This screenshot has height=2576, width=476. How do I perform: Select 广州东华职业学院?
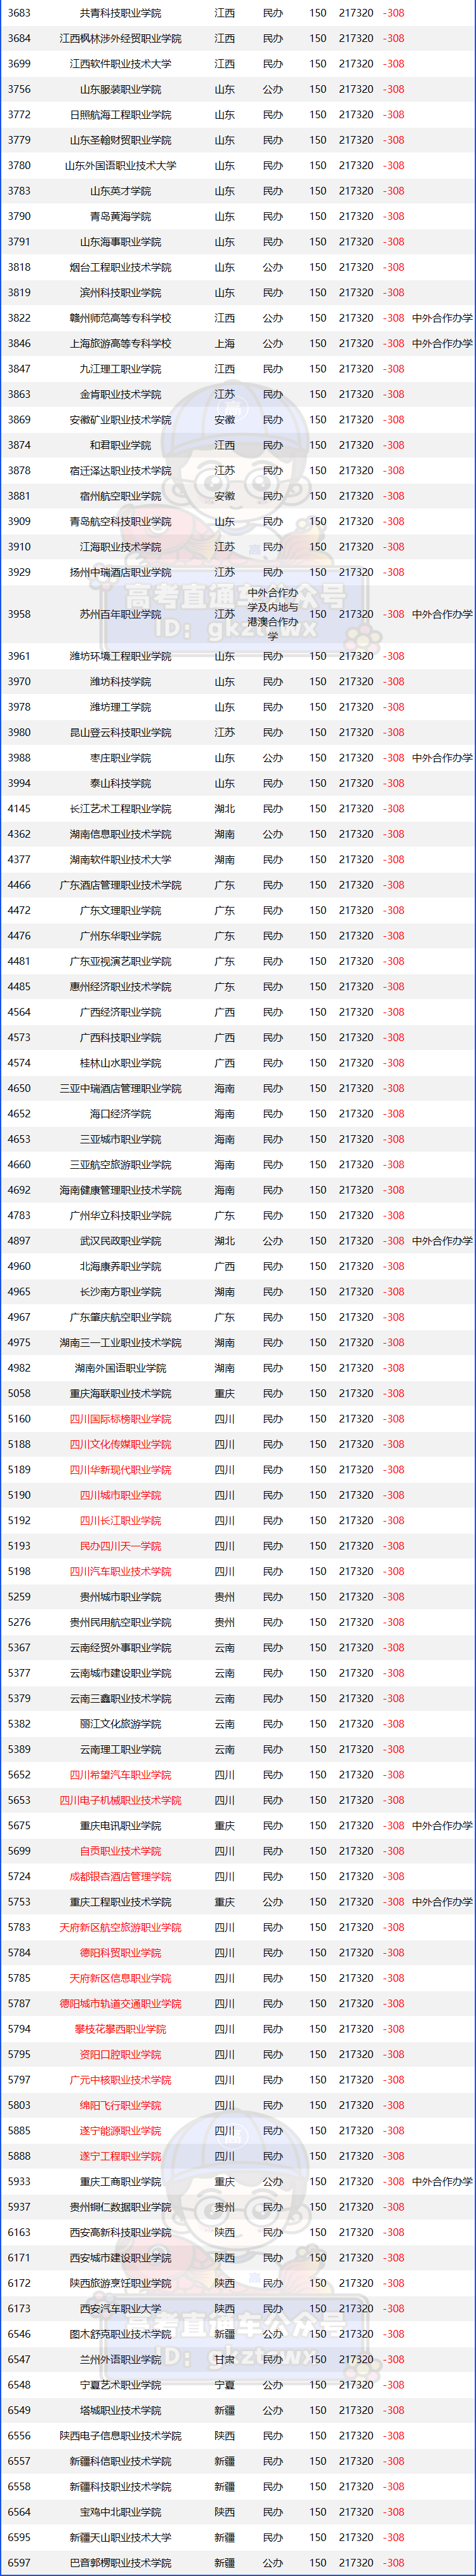120,936
